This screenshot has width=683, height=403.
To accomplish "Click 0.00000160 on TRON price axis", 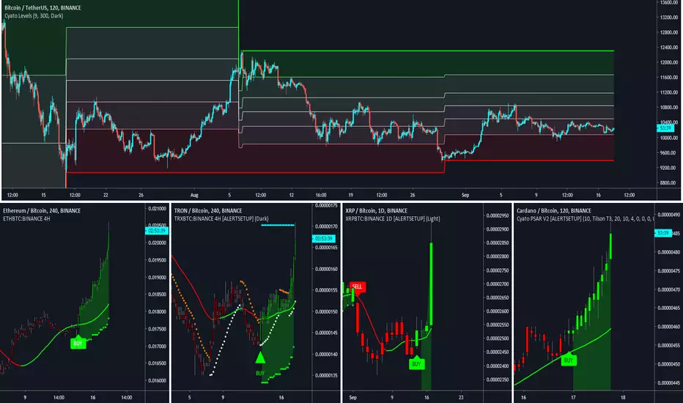I will [x=326, y=269].
